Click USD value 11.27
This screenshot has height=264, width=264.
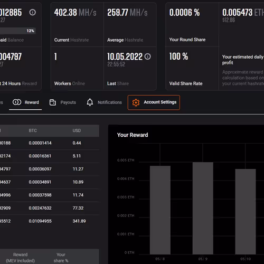pos(78,169)
